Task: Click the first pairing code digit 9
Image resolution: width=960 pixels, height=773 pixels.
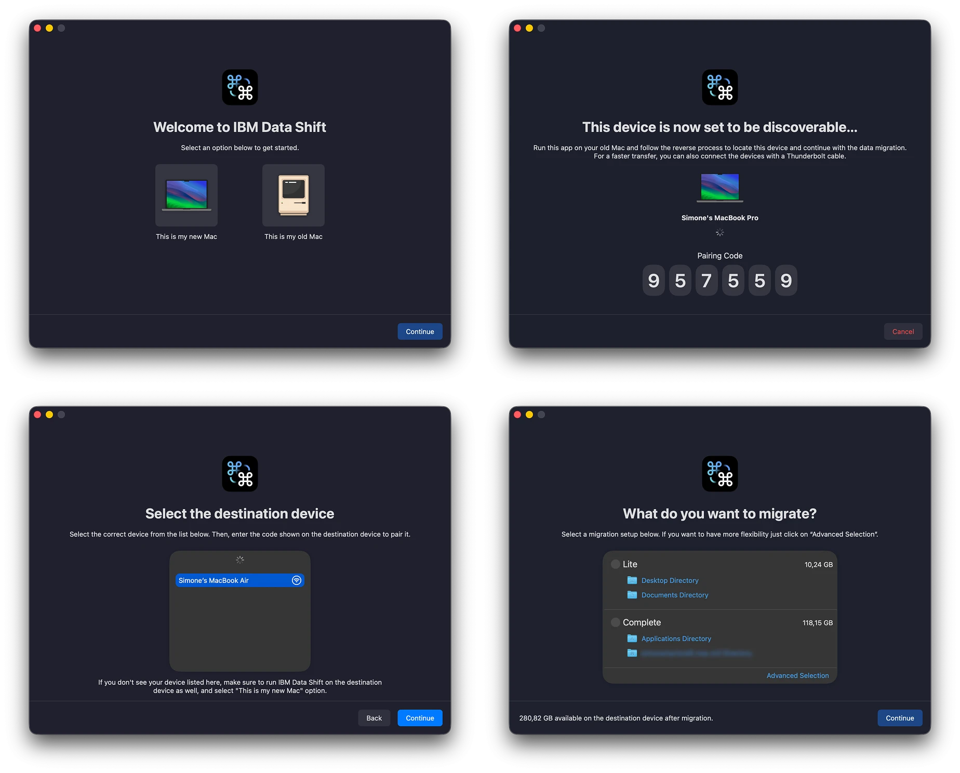Action: click(x=654, y=281)
